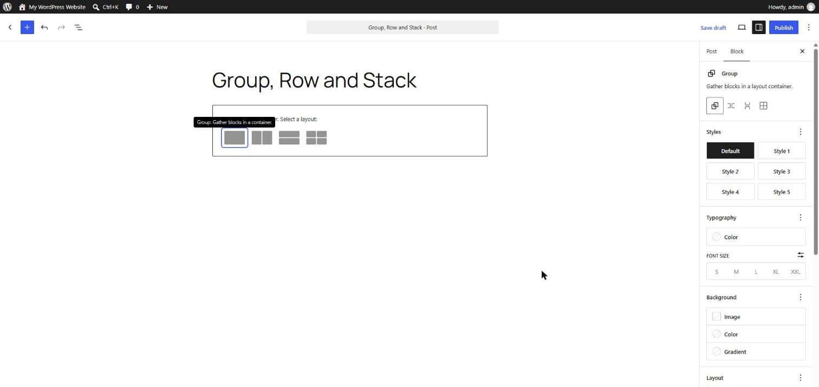
Task: Visit My WordPress Website home link
Action: pos(52,7)
